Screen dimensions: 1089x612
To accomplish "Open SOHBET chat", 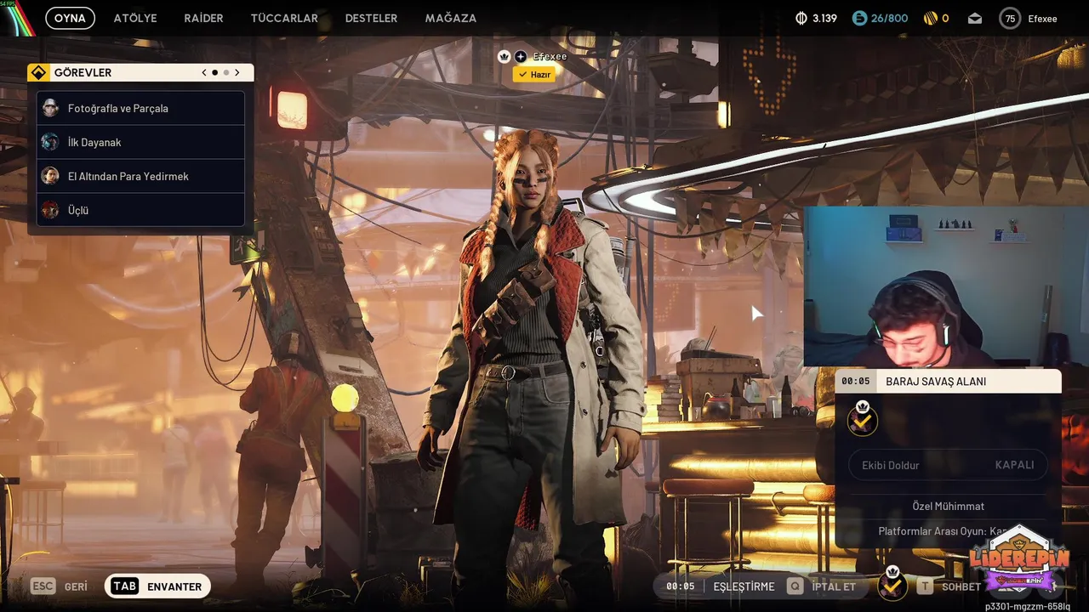I will [961, 586].
